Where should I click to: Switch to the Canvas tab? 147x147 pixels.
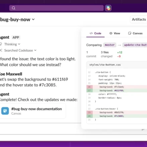coord(135,33)
